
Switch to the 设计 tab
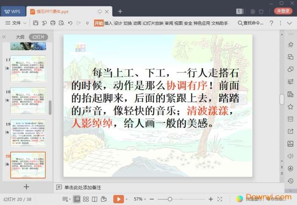(x=118, y=23)
